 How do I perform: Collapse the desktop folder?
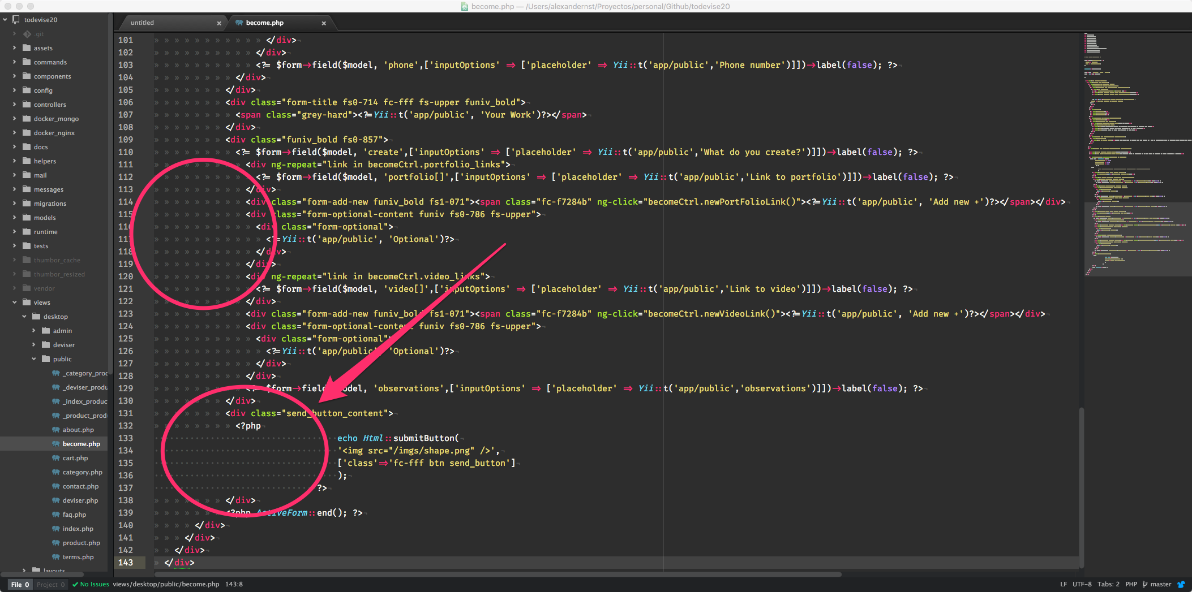24,317
